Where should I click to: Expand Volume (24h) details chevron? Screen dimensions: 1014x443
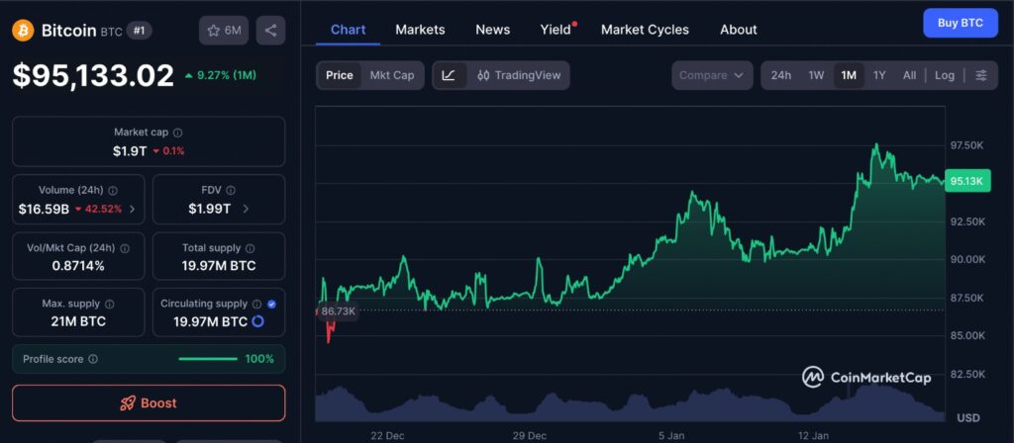[132, 209]
